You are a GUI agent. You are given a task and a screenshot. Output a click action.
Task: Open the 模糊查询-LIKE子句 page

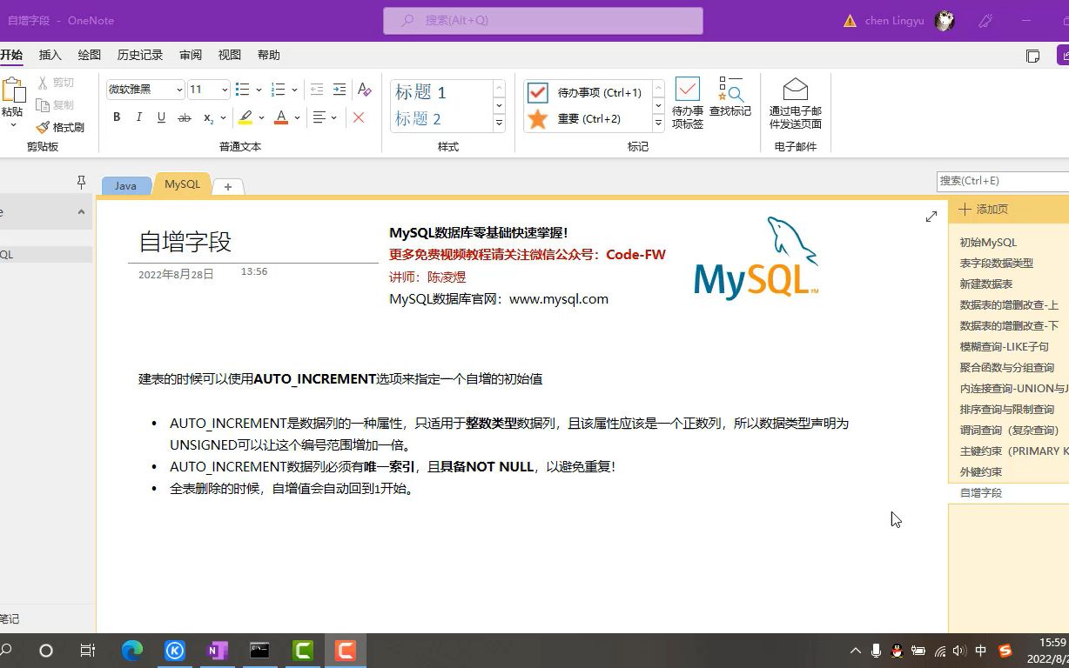[x=1005, y=347]
